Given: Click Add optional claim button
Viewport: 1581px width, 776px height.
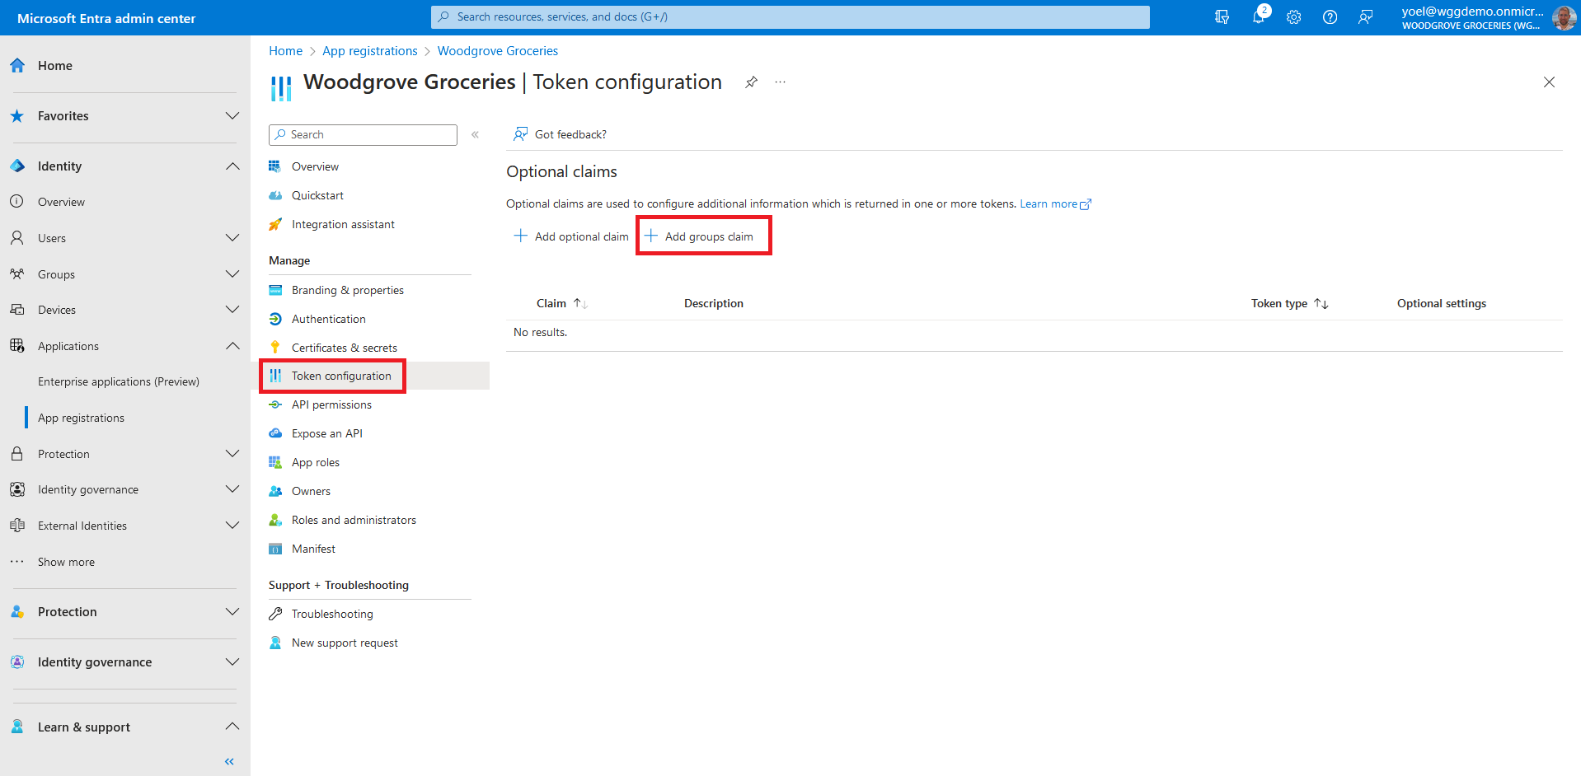Looking at the screenshot, I should pyautogui.click(x=570, y=236).
